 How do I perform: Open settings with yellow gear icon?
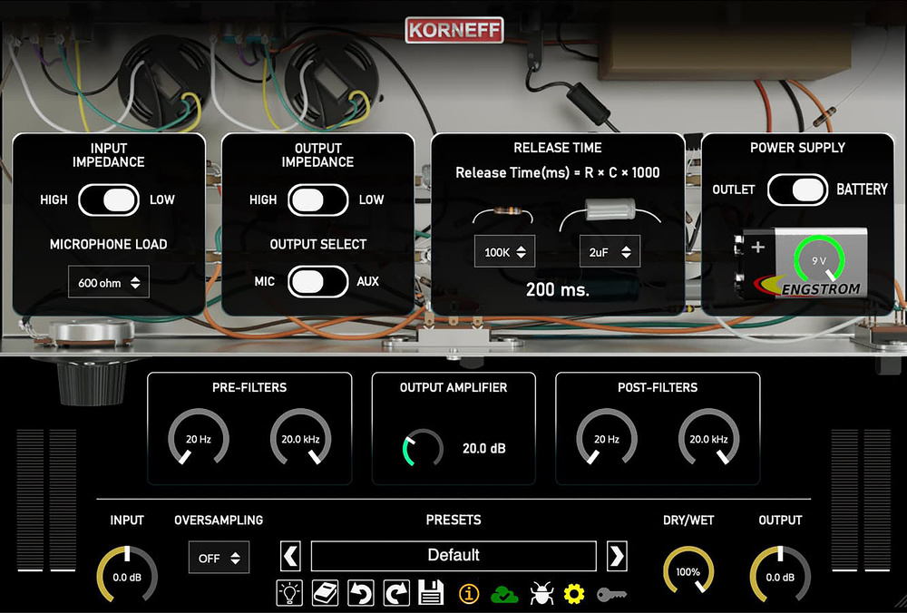pyautogui.click(x=574, y=594)
